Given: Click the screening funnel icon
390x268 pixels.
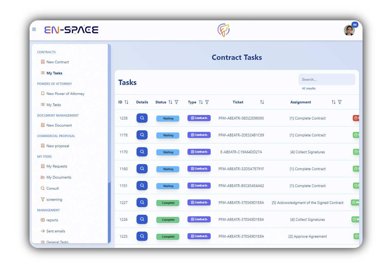Looking at the screenshot, I should point(43,199).
